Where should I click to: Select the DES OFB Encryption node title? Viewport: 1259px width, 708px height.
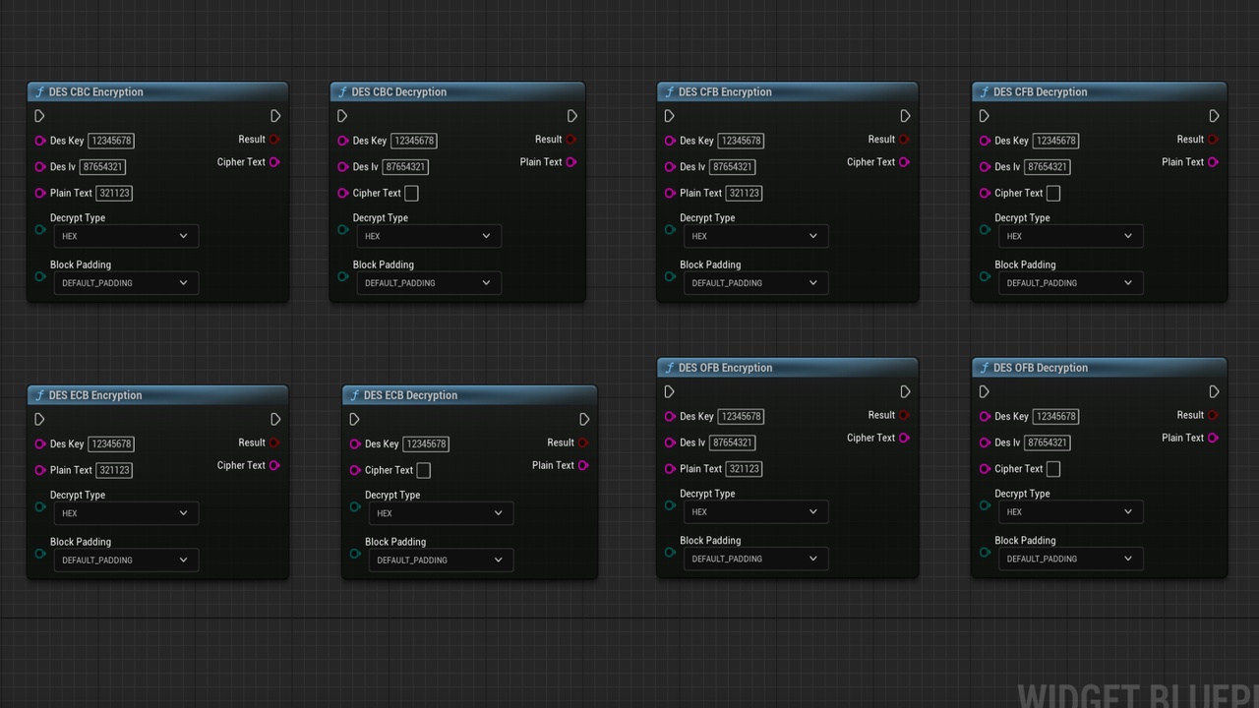tap(725, 368)
